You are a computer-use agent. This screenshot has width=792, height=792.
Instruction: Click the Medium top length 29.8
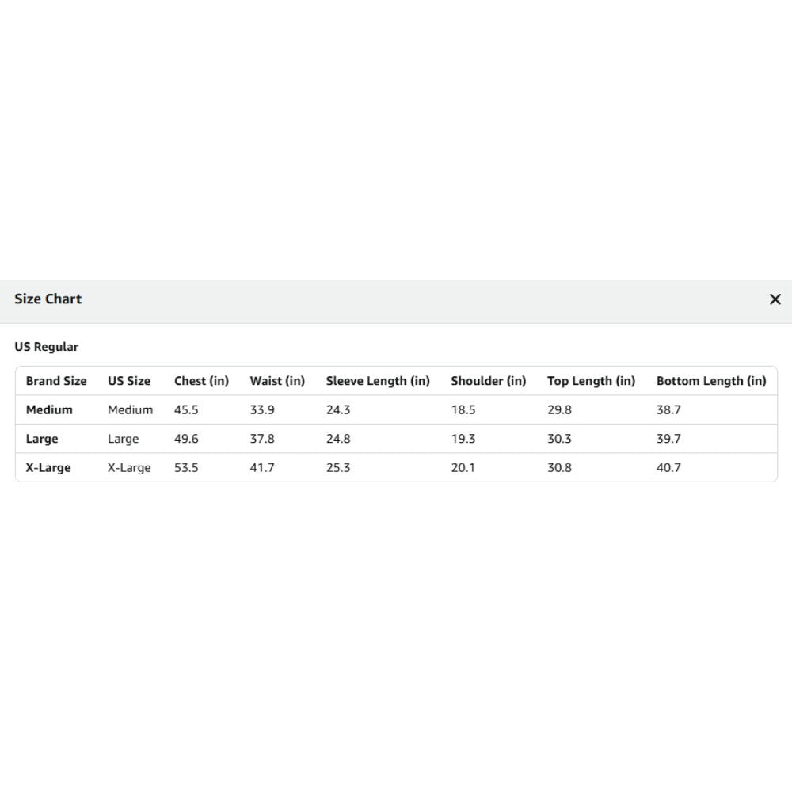click(559, 409)
